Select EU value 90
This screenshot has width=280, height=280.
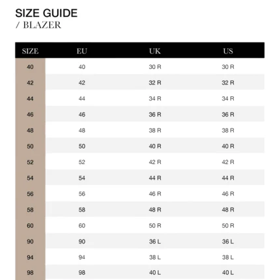click(82, 242)
